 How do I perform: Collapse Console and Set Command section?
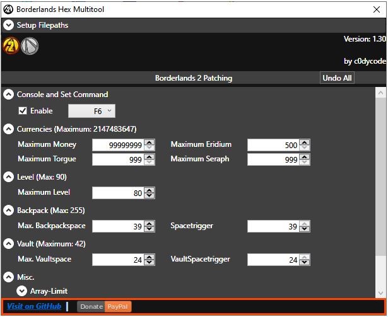[x=8, y=95]
